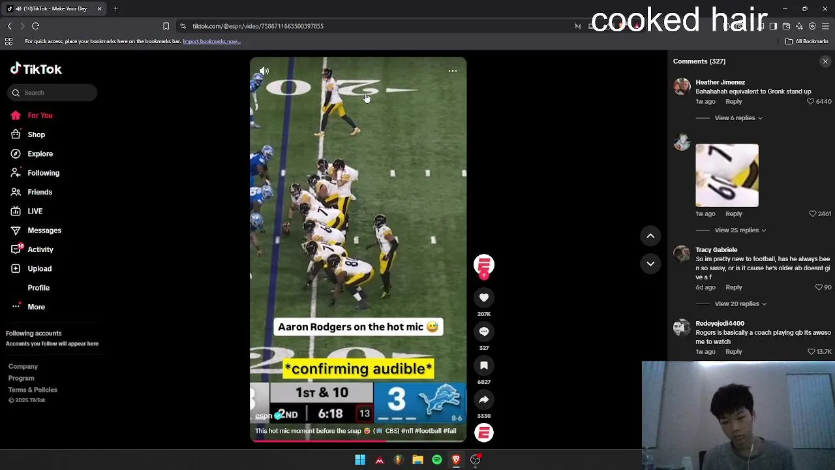Screen dimensions: 835x470
Task: Open the ESPN sound disc icon
Action: (x=484, y=433)
